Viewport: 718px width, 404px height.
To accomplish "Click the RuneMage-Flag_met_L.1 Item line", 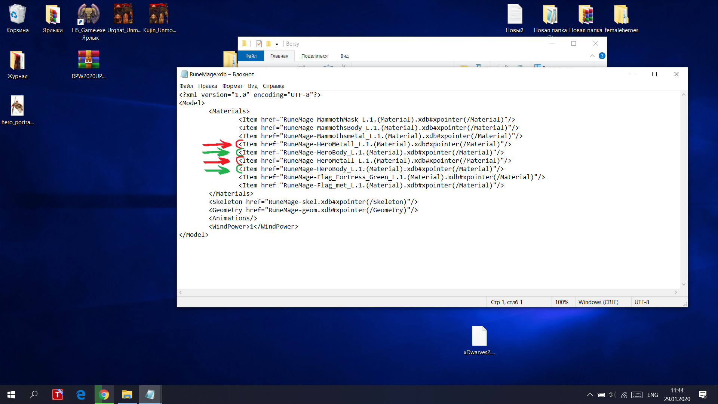I will [x=371, y=186].
